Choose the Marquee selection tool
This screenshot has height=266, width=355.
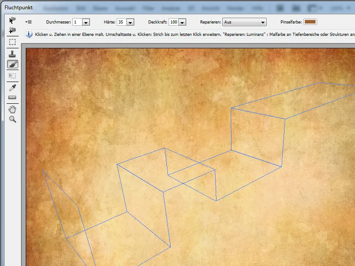(x=12, y=42)
